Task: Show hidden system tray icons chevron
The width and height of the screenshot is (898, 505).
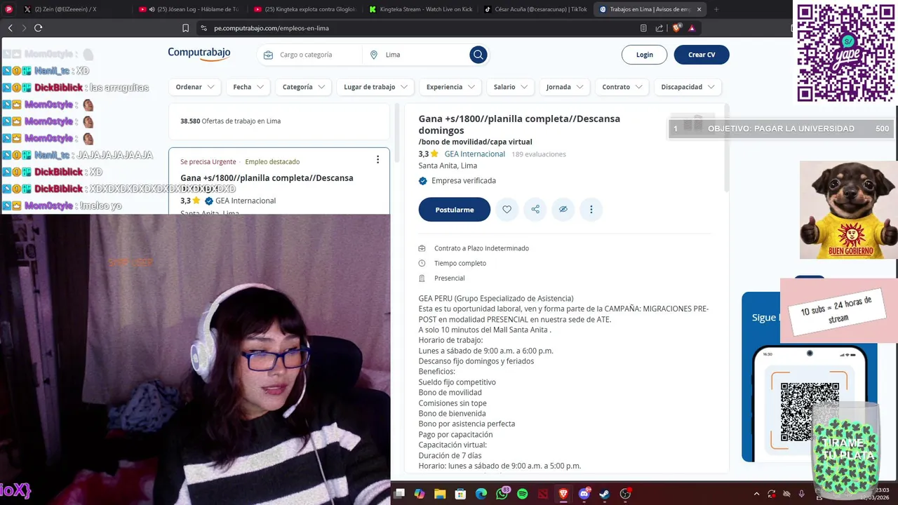Action: (x=757, y=494)
